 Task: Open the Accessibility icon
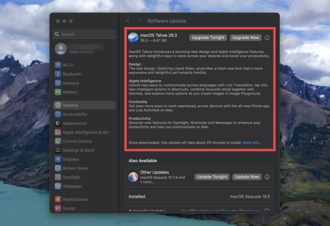(x=58, y=114)
